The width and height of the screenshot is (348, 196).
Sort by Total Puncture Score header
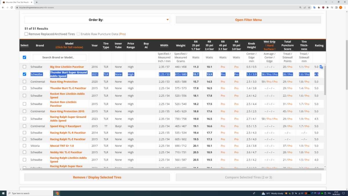tap(287, 45)
